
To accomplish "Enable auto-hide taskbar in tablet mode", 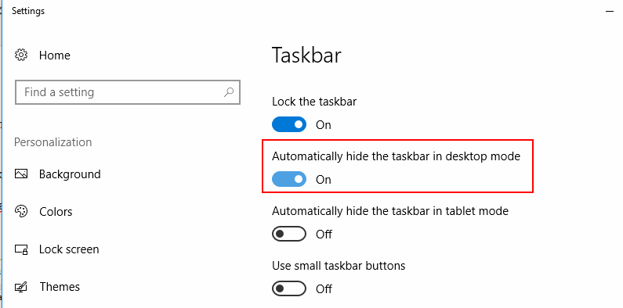I will click(x=289, y=234).
